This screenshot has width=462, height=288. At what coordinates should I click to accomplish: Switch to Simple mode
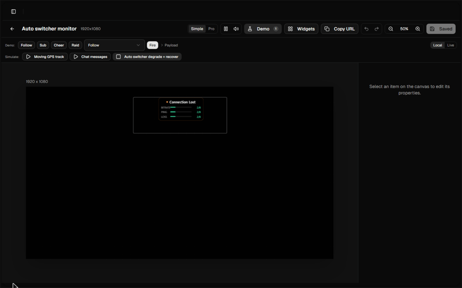[x=197, y=29]
